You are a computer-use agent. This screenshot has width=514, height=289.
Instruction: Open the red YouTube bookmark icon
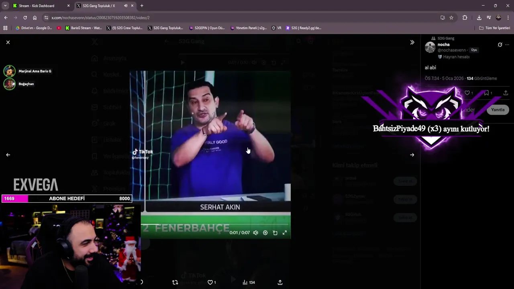click(59, 28)
